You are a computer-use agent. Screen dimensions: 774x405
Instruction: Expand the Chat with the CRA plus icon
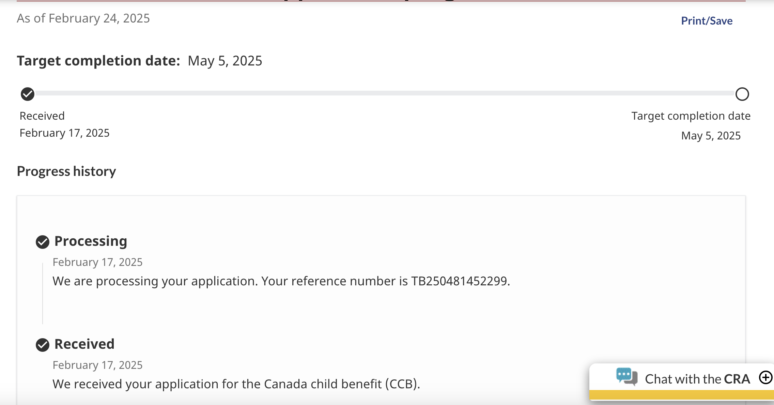tap(766, 378)
